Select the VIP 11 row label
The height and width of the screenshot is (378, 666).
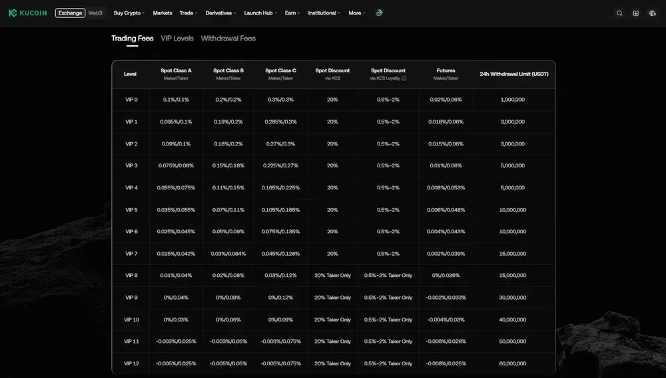(131, 341)
